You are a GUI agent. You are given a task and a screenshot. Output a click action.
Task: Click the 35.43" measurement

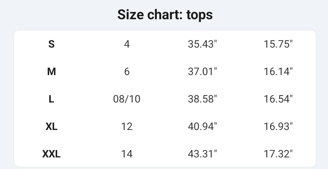(202, 44)
